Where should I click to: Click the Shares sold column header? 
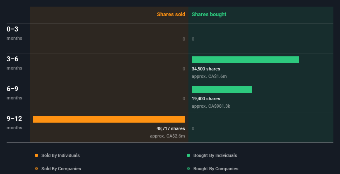point(171,15)
